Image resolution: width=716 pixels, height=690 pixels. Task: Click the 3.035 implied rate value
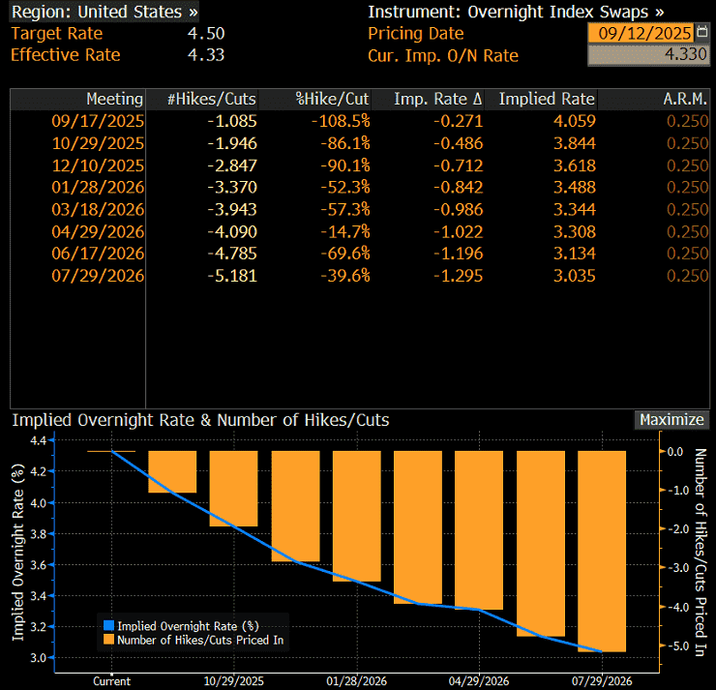click(x=575, y=276)
